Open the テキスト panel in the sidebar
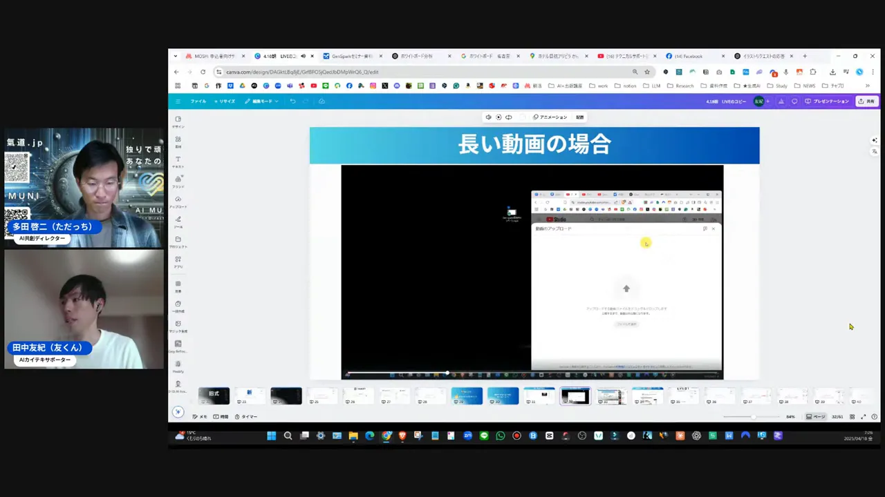Screen dimensions: 885x497 [178, 162]
